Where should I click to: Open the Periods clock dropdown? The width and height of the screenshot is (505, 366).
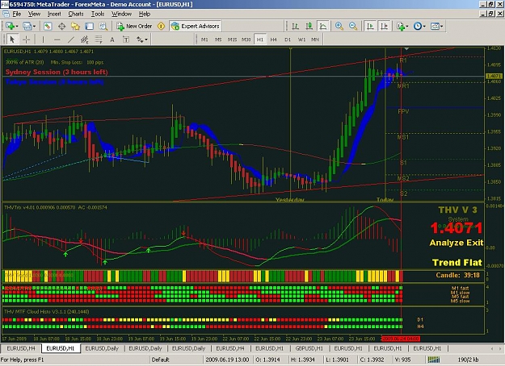(x=419, y=26)
